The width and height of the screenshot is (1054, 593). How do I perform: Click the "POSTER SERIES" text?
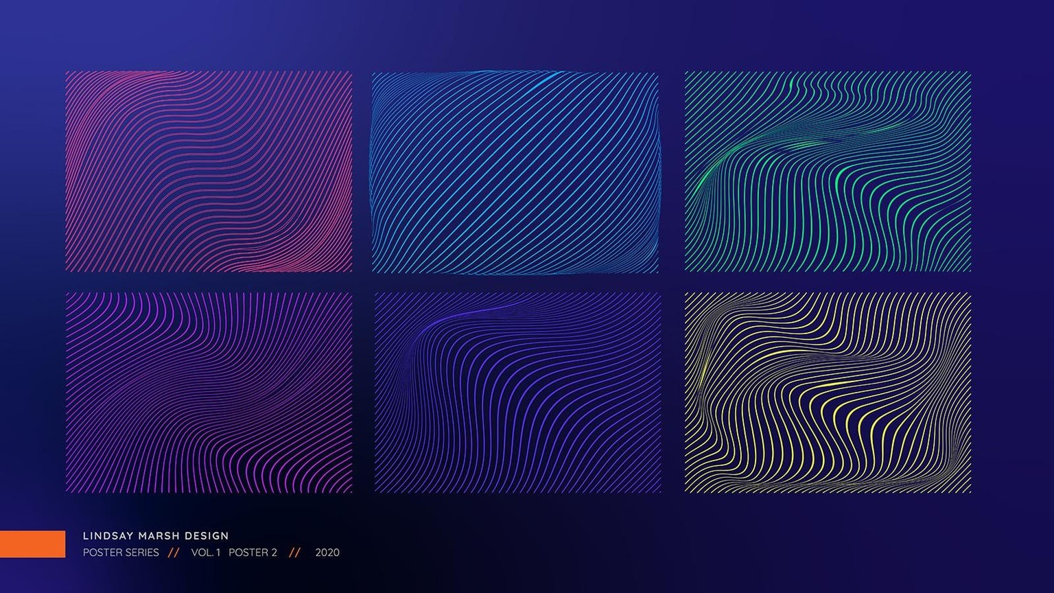[x=121, y=553]
